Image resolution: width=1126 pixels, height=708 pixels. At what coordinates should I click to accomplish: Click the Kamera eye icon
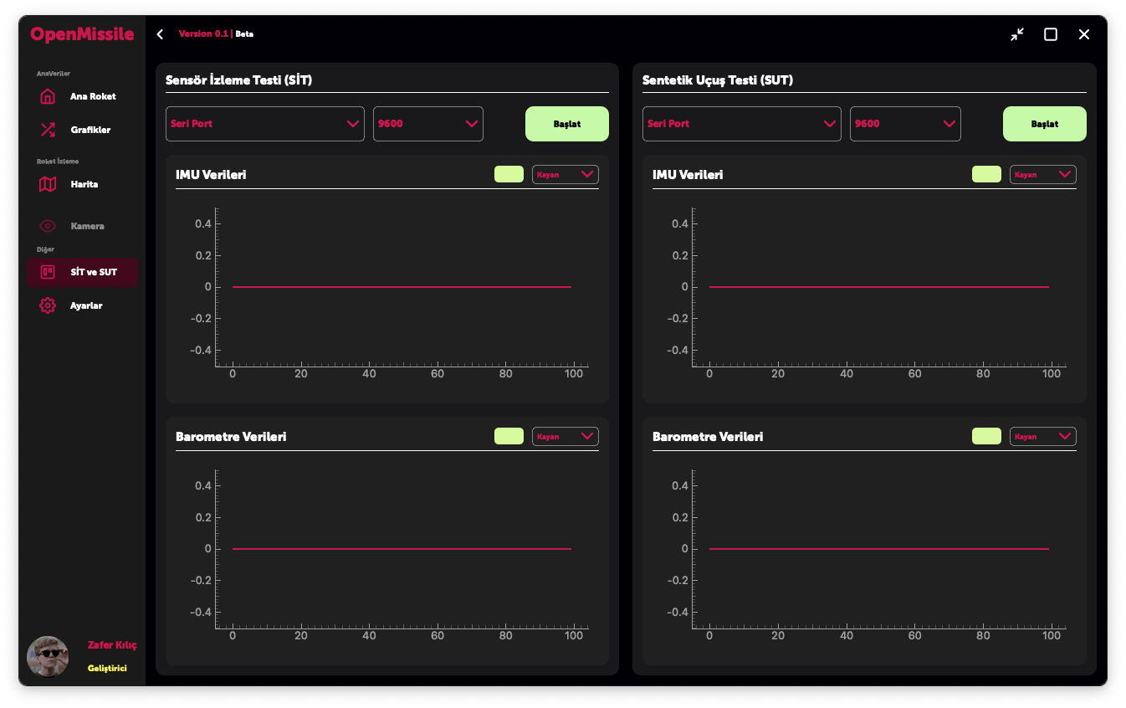[48, 226]
